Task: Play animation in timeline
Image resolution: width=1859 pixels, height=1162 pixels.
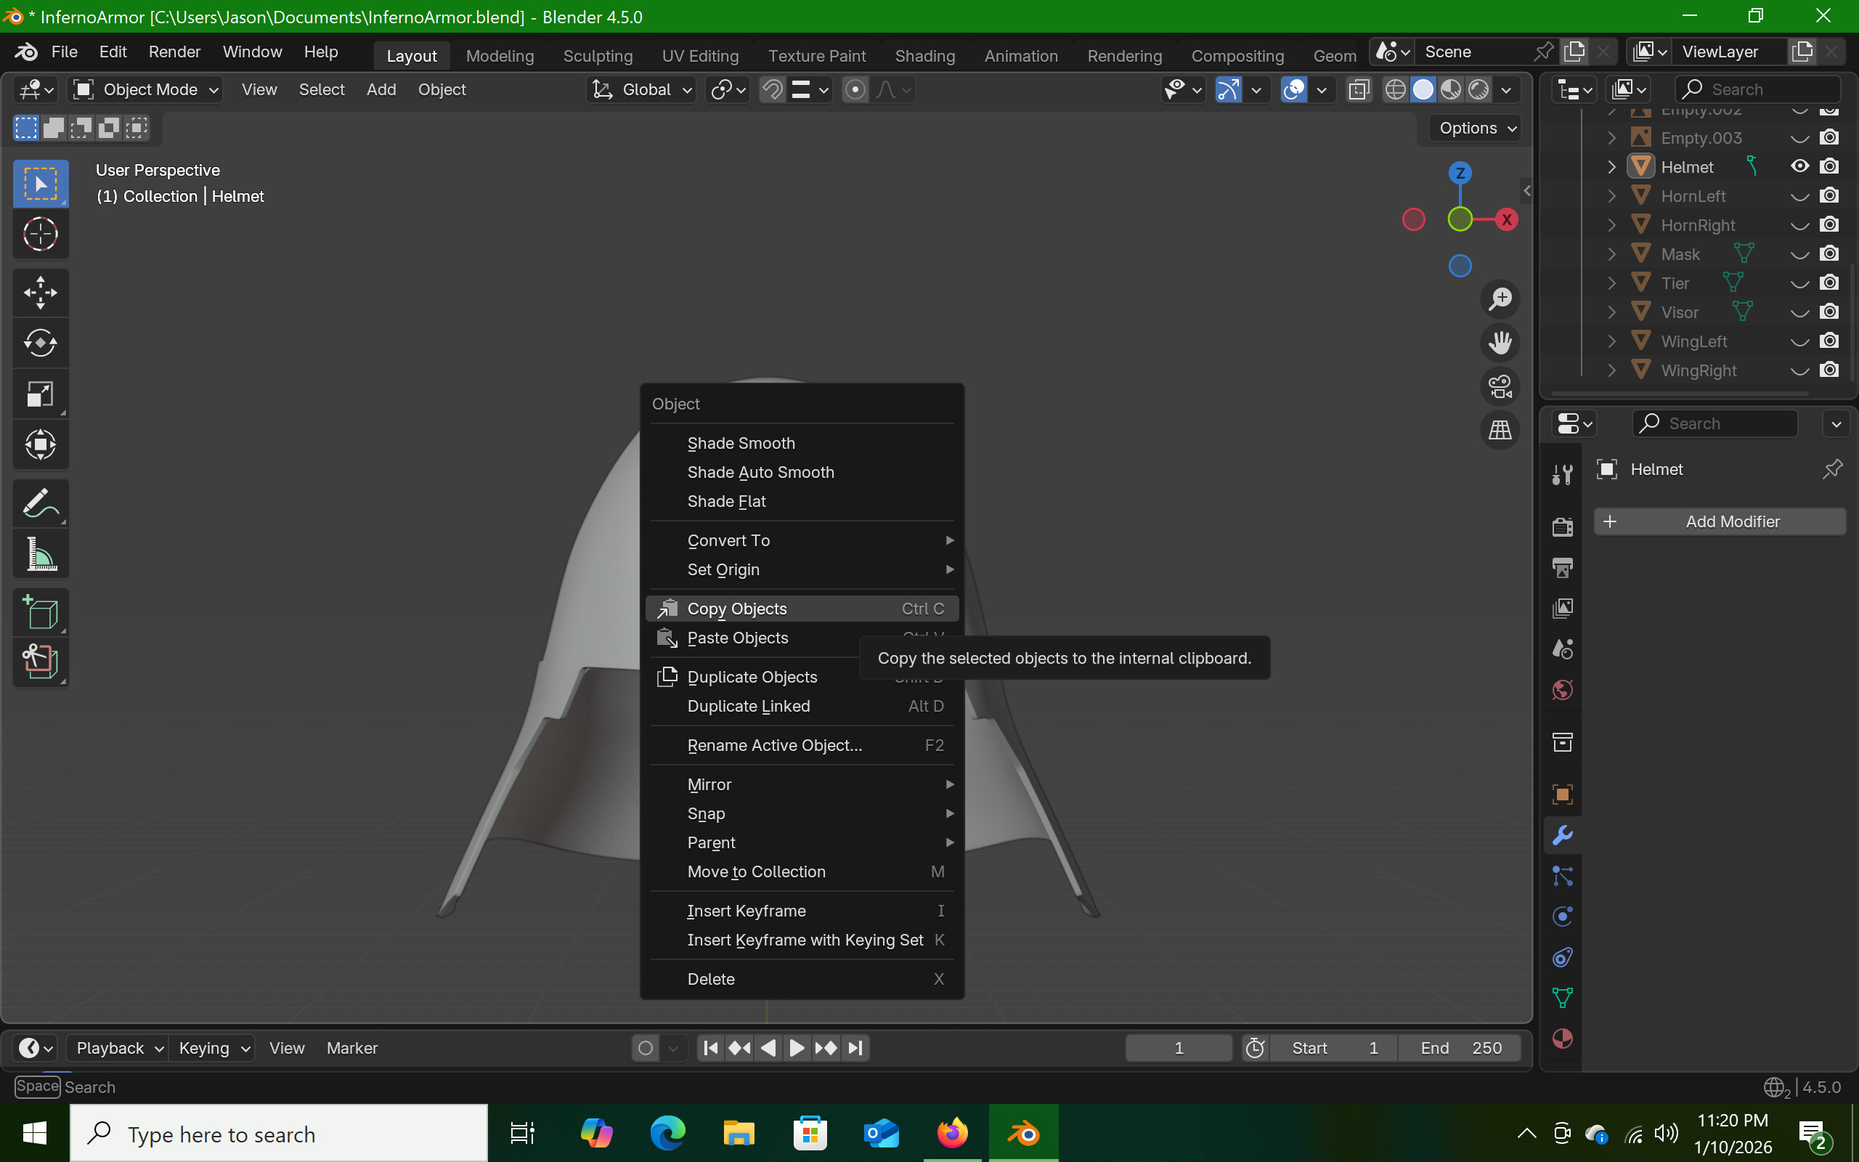Action: [797, 1048]
